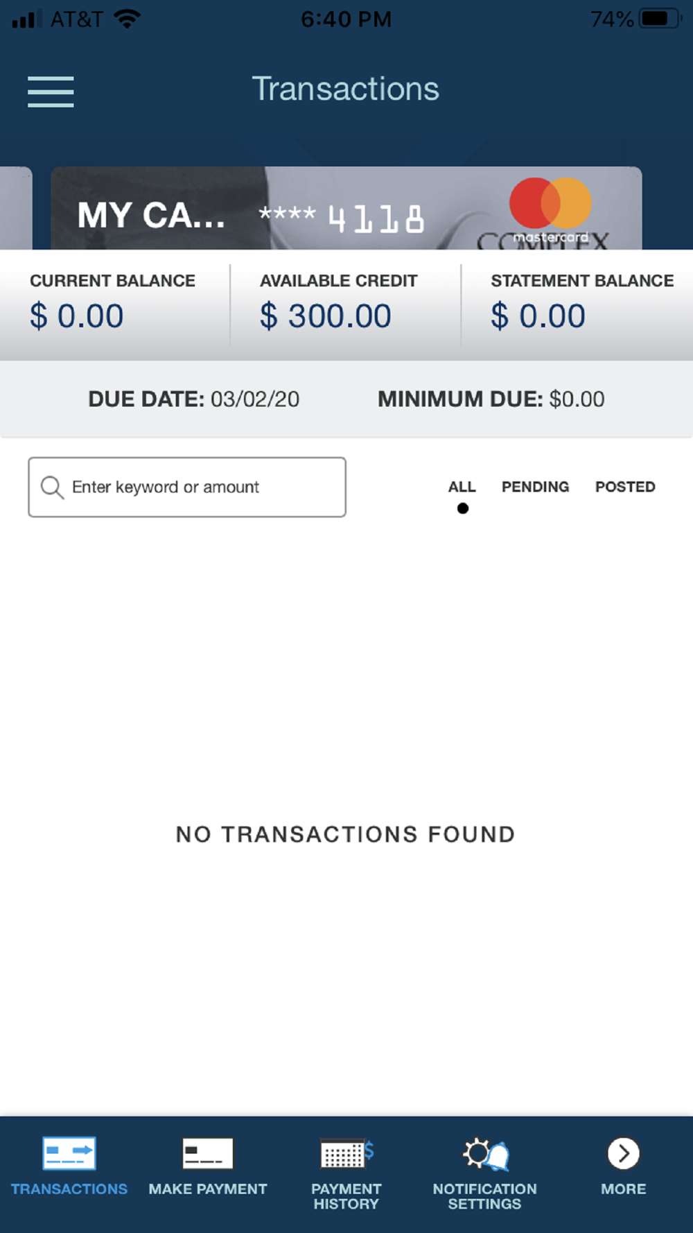This screenshot has width=693, height=1233.
Task: Tap the Current Balance amount
Action: [x=77, y=316]
